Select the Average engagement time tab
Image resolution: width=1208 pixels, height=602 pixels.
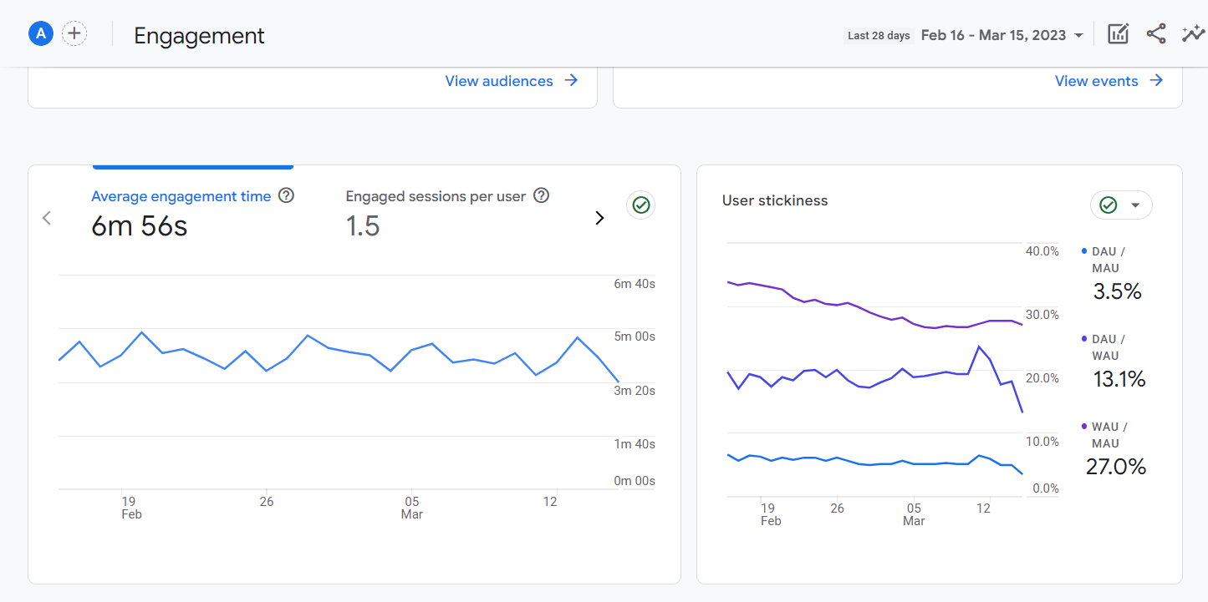click(x=181, y=197)
